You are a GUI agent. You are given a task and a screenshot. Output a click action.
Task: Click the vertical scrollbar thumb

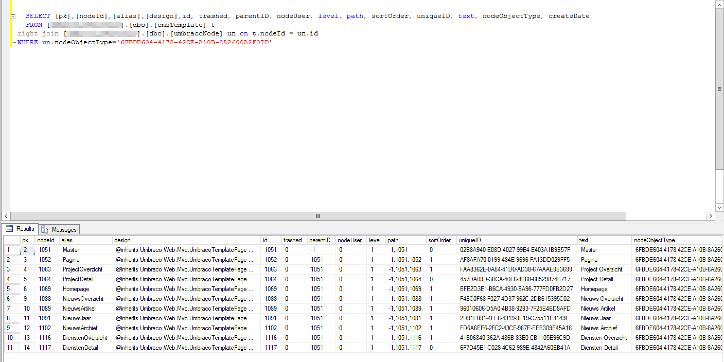click(x=720, y=89)
